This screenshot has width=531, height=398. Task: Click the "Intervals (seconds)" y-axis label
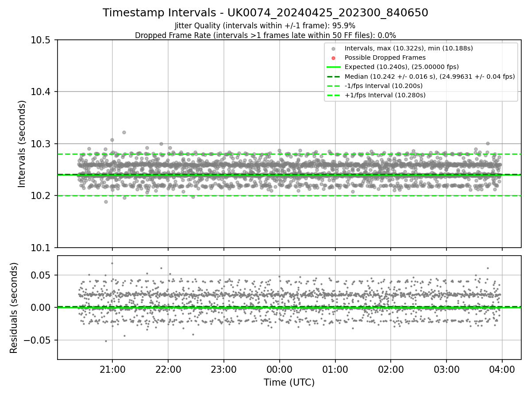(22, 144)
